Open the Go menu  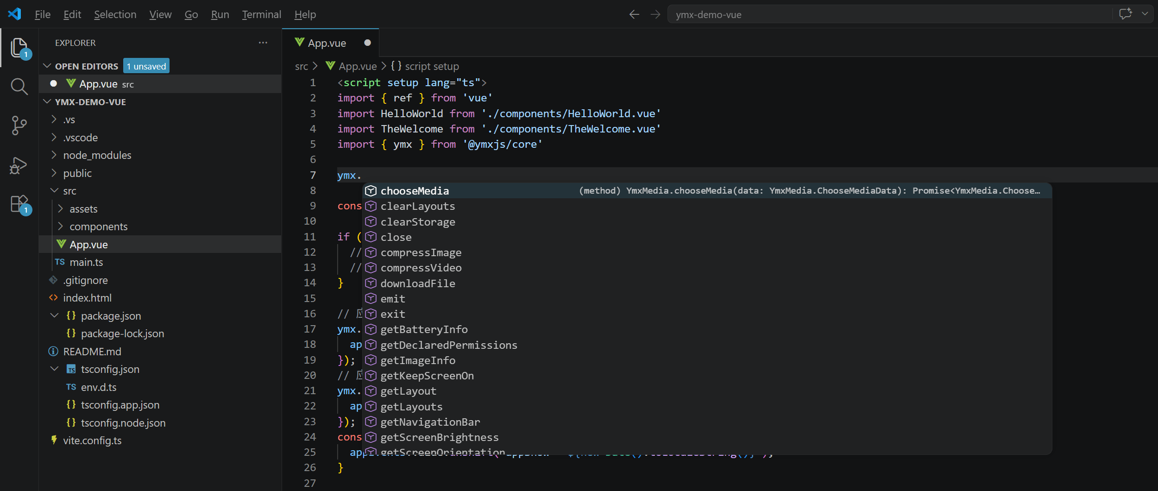[191, 14]
